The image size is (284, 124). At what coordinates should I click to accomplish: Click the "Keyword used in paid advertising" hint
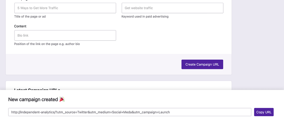(145, 16)
